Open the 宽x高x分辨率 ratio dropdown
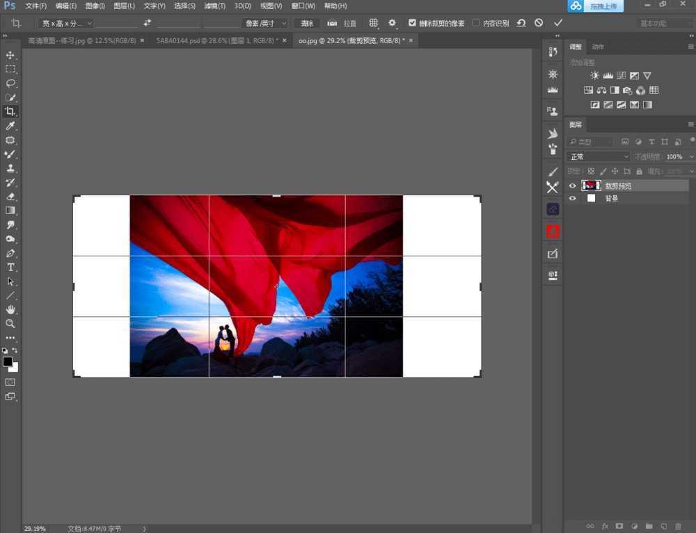The width and height of the screenshot is (696, 533). click(x=66, y=22)
